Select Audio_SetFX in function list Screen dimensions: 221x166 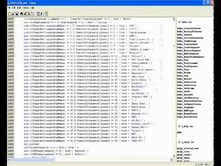(x=183, y=91)
